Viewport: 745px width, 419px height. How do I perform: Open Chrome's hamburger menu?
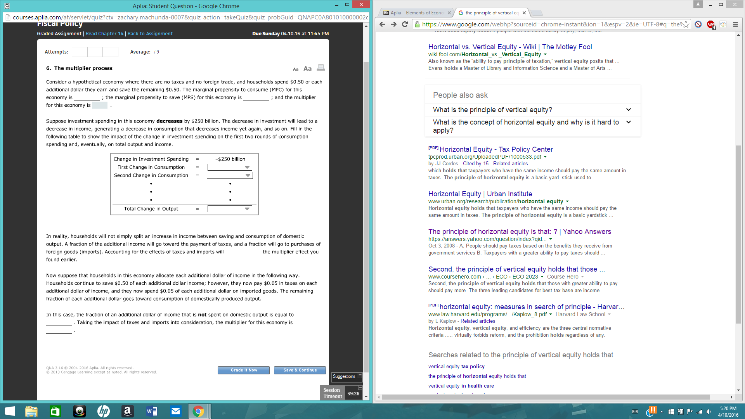pyautogui.click(x=735, y=24)
